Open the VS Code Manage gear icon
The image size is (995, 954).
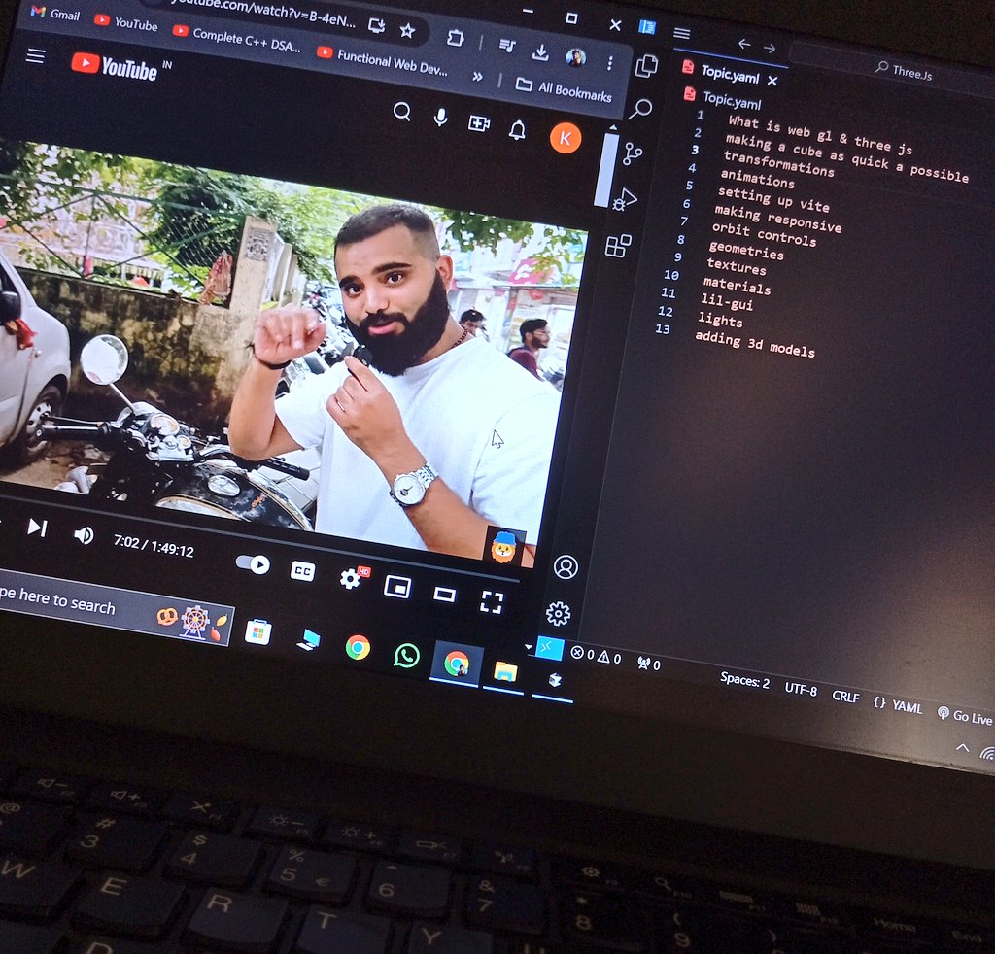(x=559, y=613)
